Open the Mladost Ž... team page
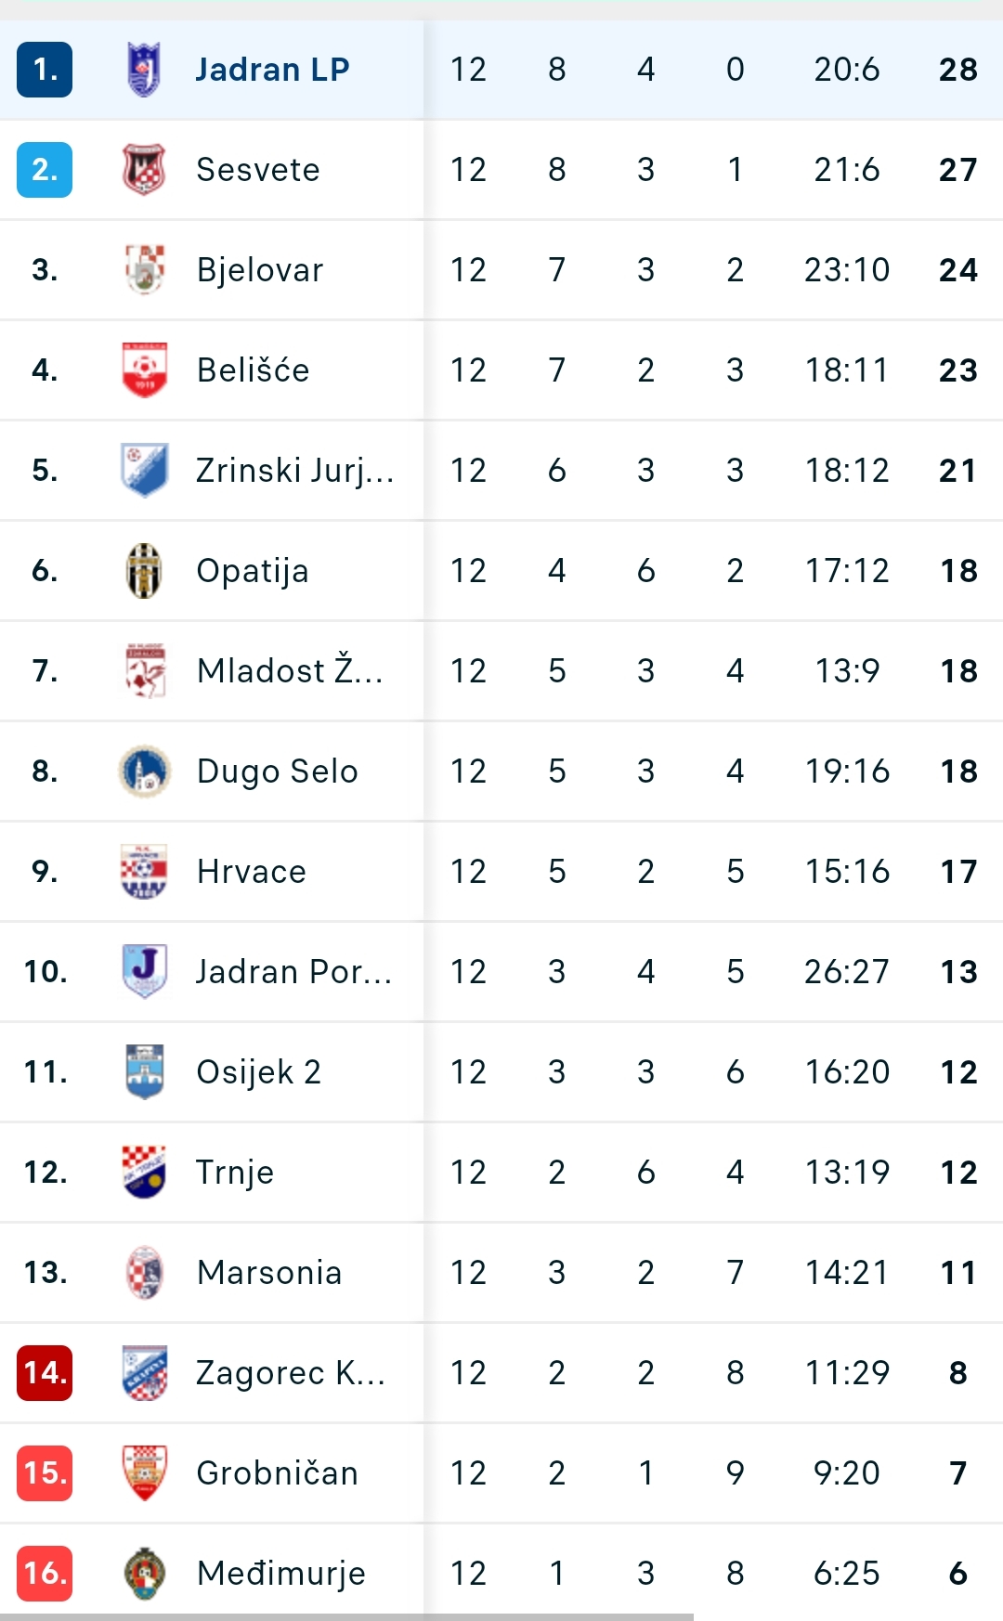This screenshot has width=1003, height=1621. pos(290,670)
